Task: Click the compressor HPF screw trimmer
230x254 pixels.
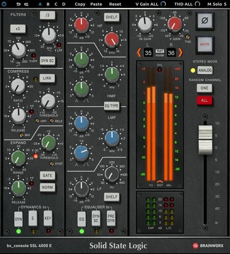Action: (x=37, y=120)
